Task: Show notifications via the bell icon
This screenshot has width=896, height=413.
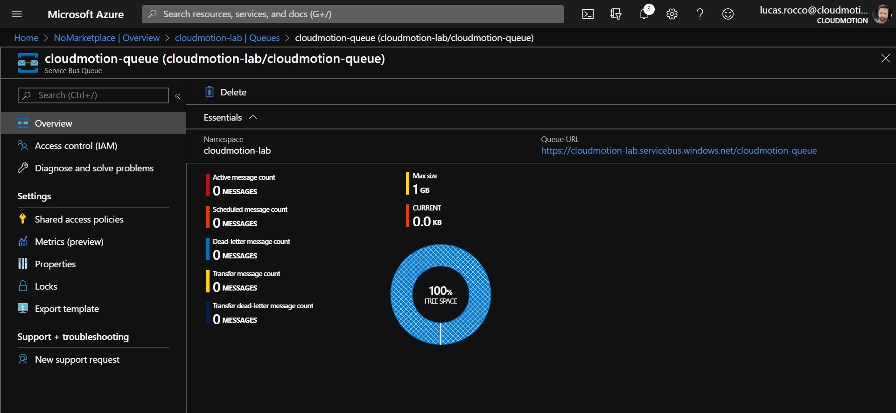Action: [x=644, y=14]
